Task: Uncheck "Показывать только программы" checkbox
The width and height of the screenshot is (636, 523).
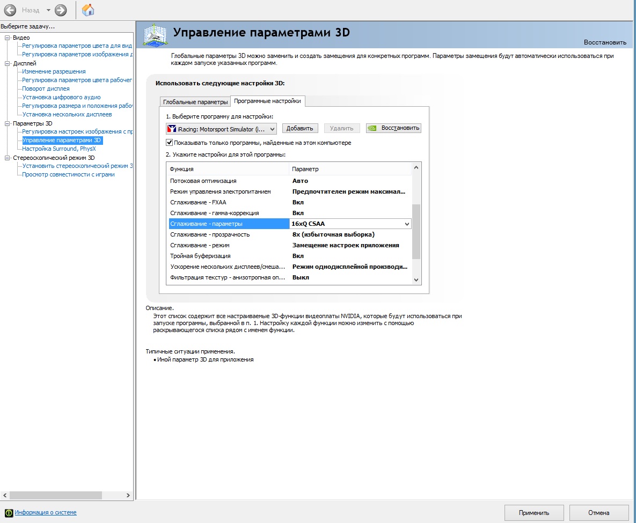Action: (170, 143)
